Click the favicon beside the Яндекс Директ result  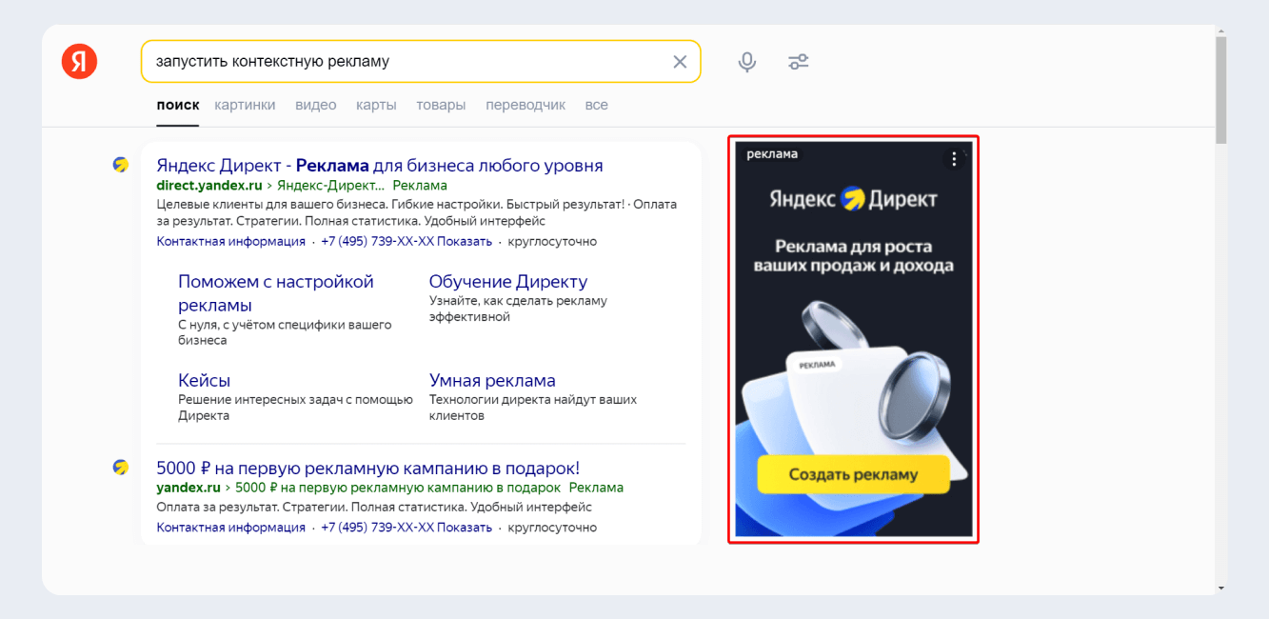coord(120,164)
